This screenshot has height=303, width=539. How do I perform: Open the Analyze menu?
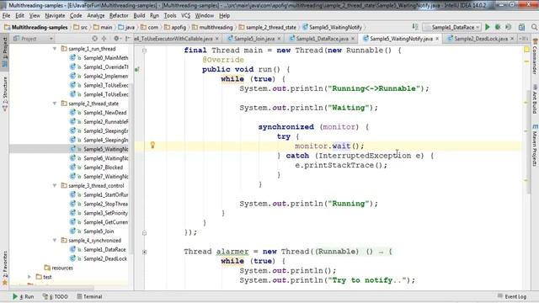[x=95, y=15]
